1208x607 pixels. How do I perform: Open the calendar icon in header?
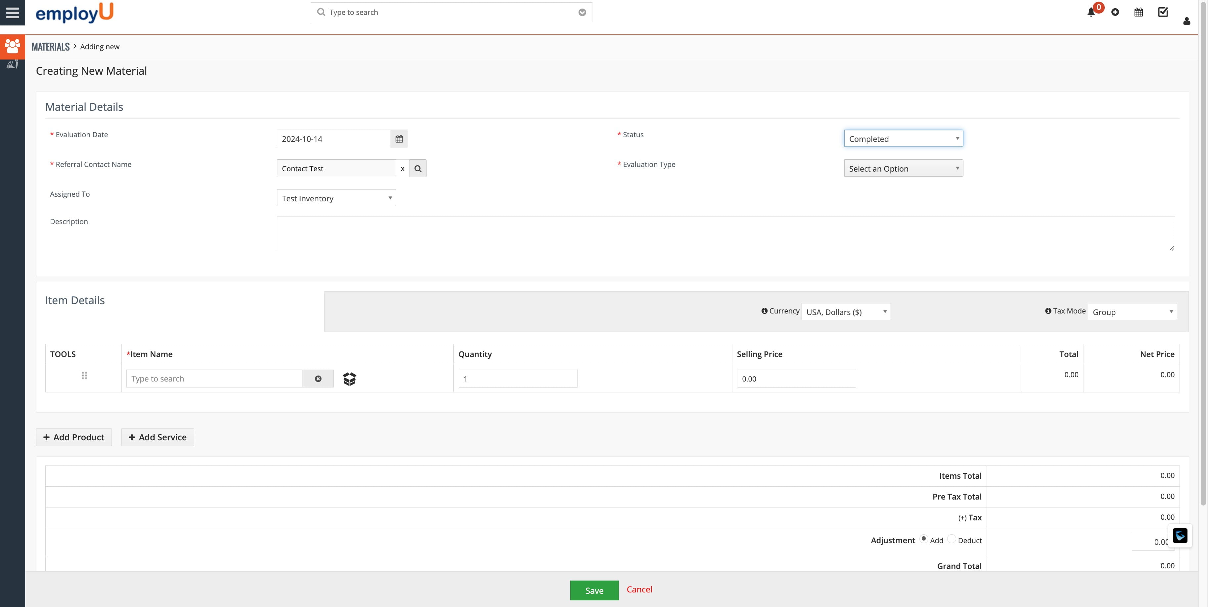pyautogui.click(x=1138, y=13)
